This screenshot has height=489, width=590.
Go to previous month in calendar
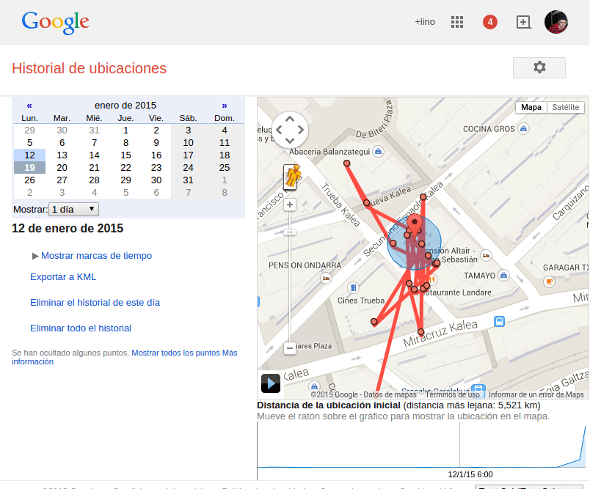pos(29,106)
